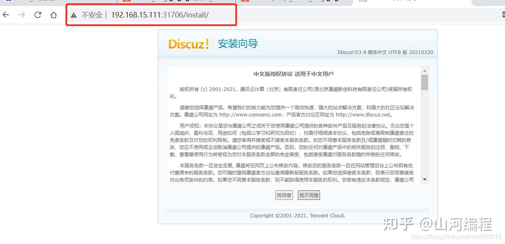
Task: Click the 不安全 site security warning icon
Action: [74, 15]
